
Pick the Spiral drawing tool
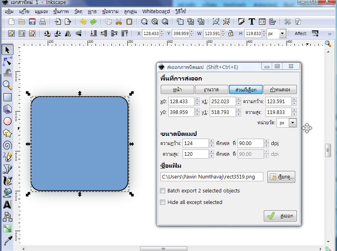(x=8, y=145)
